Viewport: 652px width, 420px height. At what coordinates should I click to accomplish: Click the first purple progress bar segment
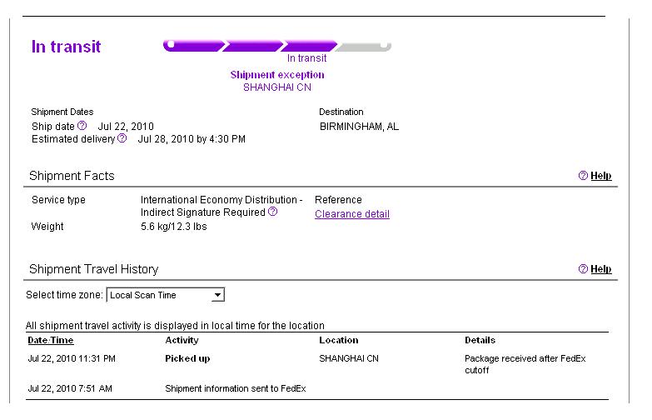pyautogui.click(x=195, y=45)
